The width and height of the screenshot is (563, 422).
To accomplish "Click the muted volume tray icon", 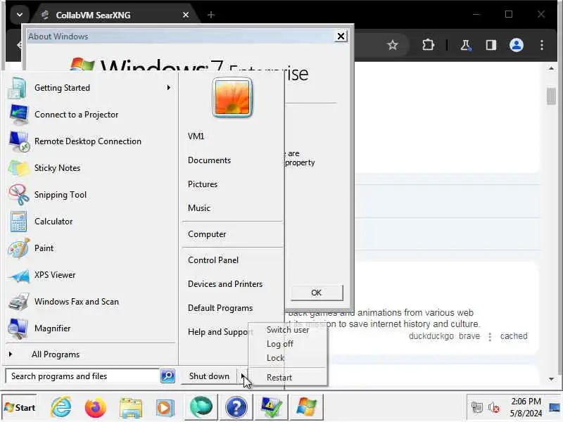I will point(494,408).
